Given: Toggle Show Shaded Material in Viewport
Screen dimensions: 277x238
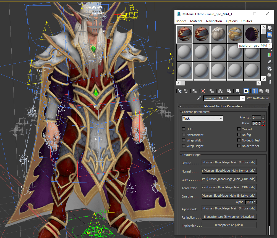Looking at the screenshot, I should [246, 91].
